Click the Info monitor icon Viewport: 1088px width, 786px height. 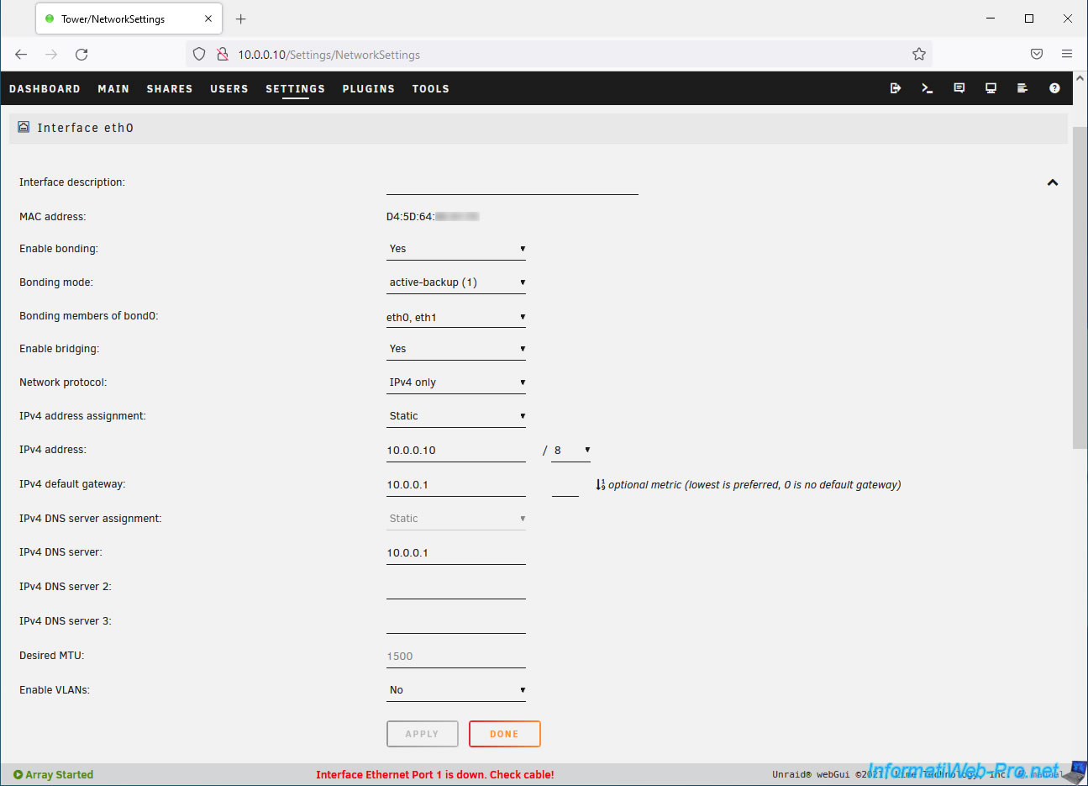tap(991, 88)
